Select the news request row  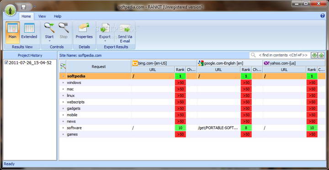pos(192,121)
